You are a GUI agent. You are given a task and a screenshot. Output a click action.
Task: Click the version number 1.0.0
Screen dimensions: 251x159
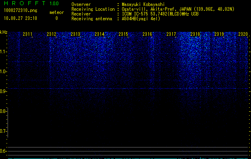click(x=54, y=3)
